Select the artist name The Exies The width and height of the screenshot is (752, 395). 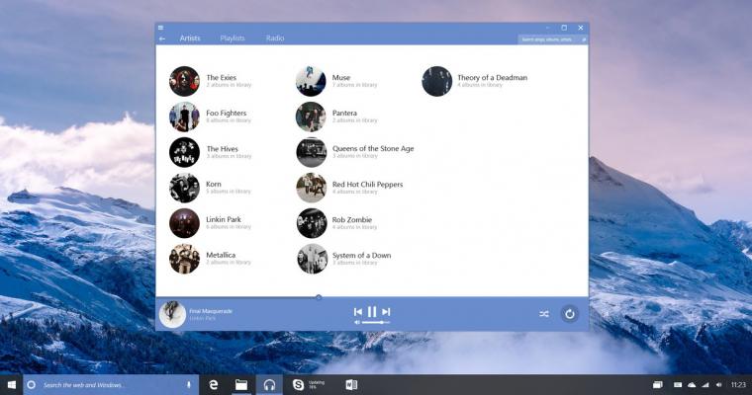(x=221, y=78)
